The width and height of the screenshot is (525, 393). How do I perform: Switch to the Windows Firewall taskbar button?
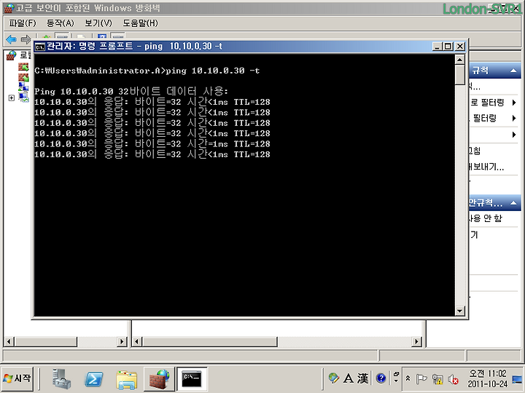pos(159,379)
